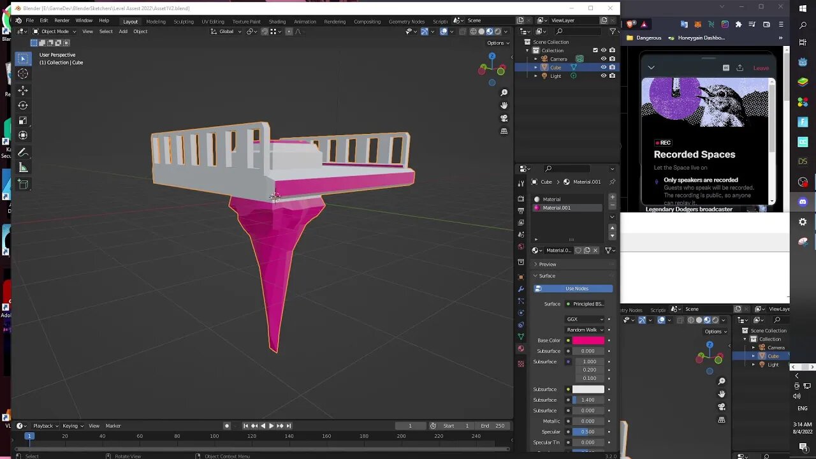Unlink Material.001 with X button

(595, 251)
